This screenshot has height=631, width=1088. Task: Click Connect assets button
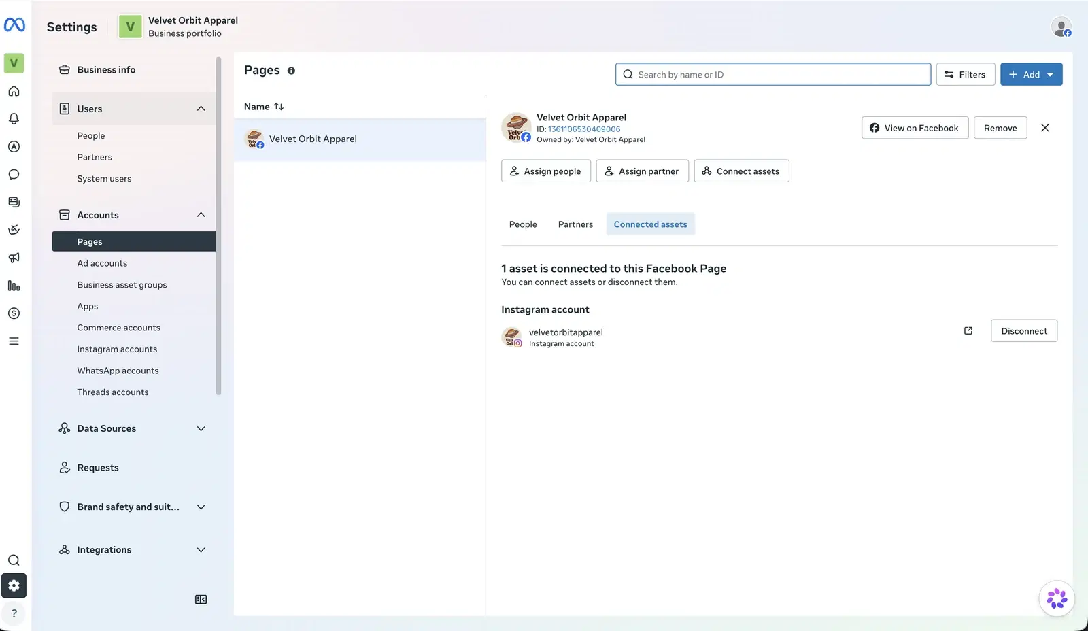[741, 171]
